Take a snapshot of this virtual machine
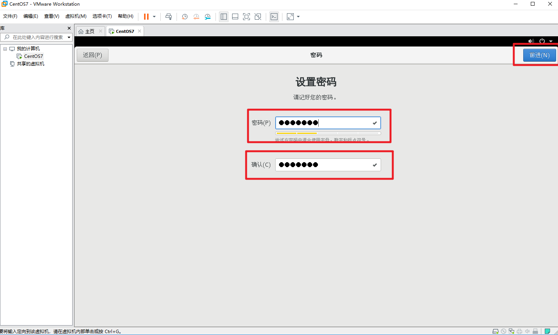558x335 pixels. (184, 17)
